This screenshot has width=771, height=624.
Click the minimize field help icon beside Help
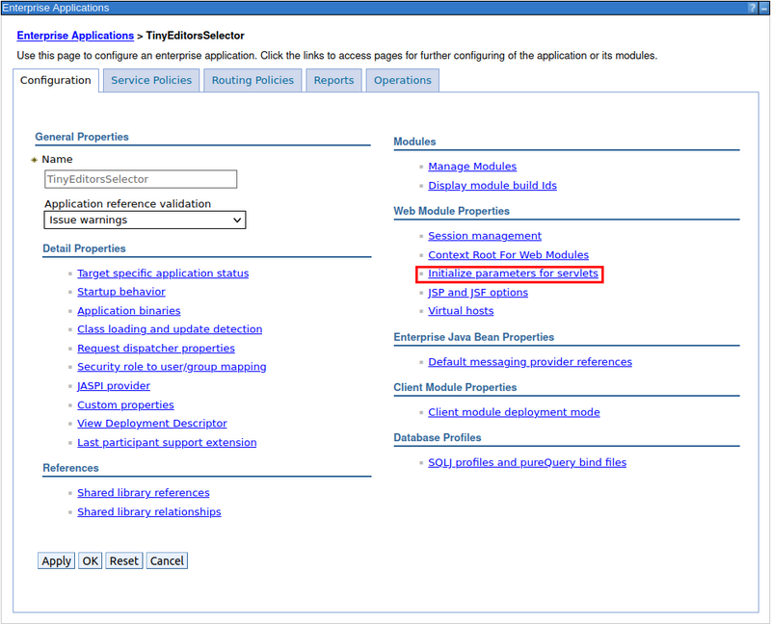764,8
